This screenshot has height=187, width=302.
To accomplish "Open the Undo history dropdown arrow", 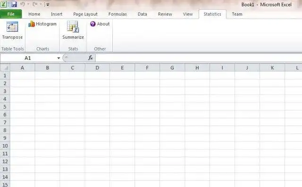I will click(x=28, y=4).
